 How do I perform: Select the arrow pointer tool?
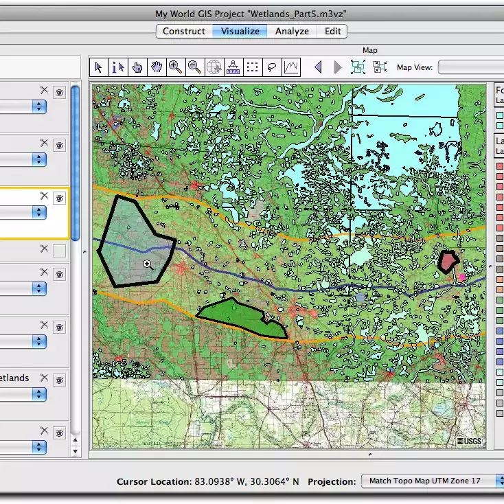click(x=99, y=67)
